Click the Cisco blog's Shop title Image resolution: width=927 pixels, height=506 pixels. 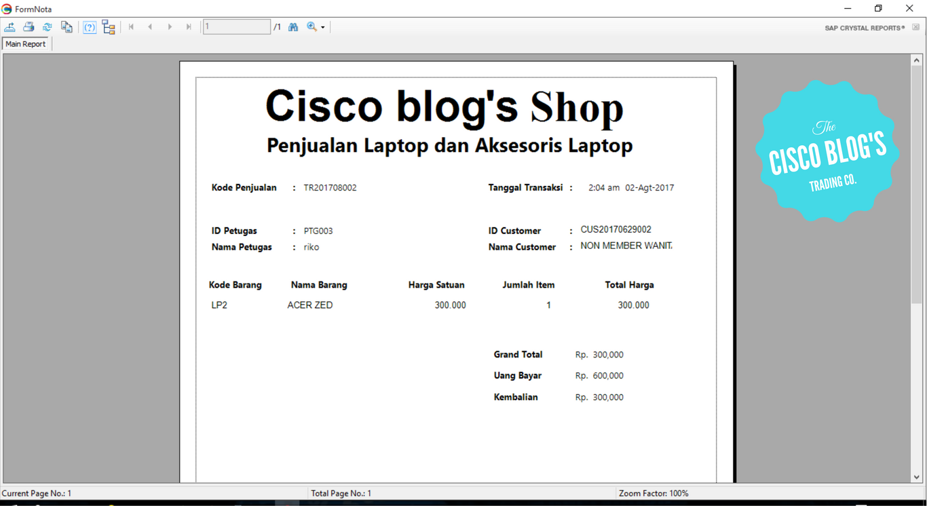(x=444, y=106)
